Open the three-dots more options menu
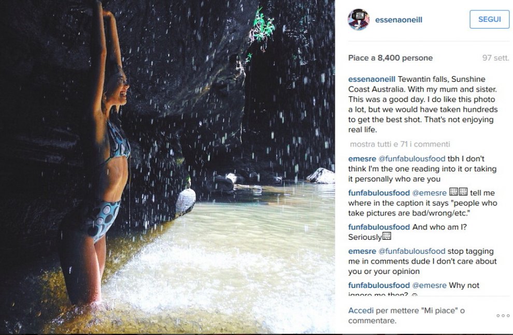 (x=503, y=315)
